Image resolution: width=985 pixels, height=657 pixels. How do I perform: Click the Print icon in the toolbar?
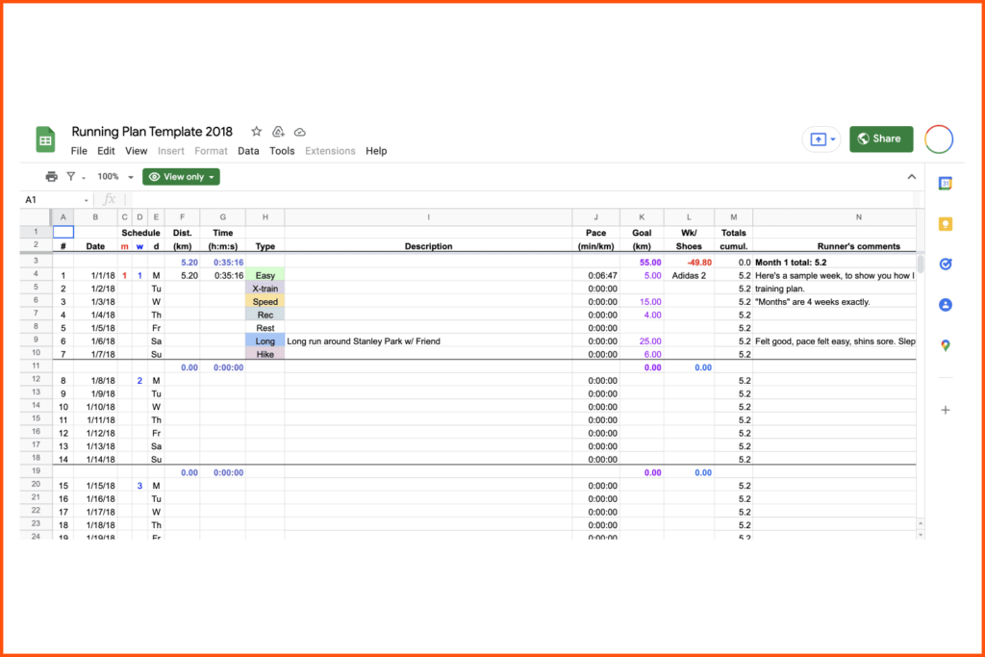(x=51, y=176)
